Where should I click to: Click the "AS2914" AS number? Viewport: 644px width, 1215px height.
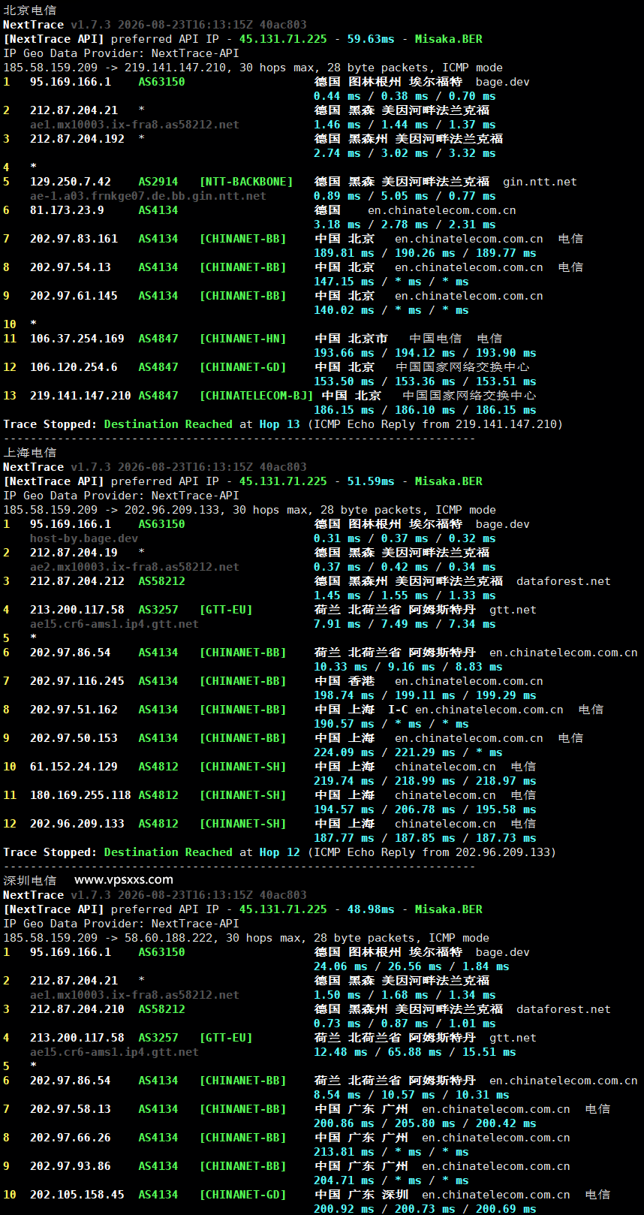[x=158, y=182]
